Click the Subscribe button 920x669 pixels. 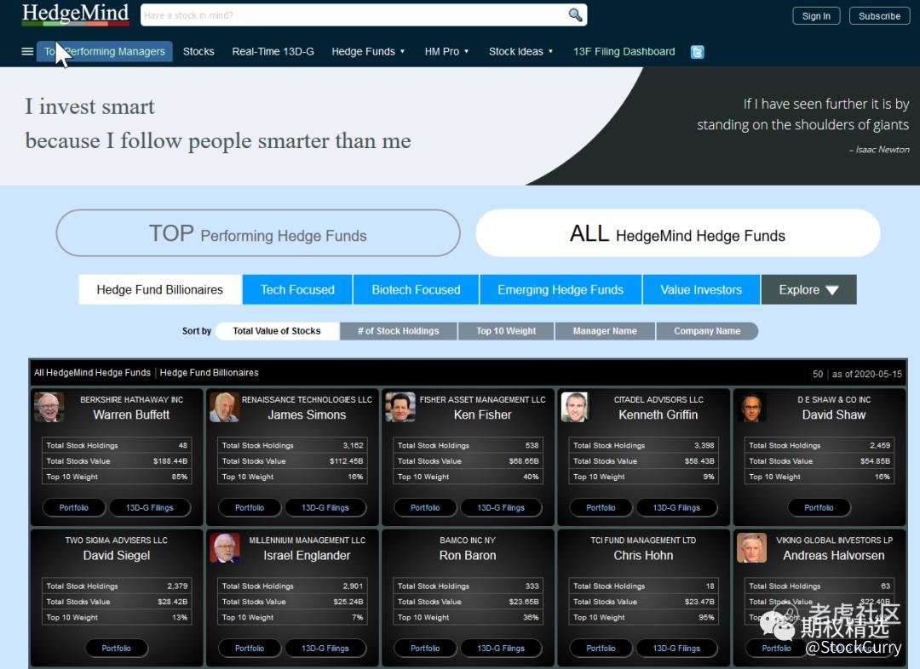click(x=879, y=16)
